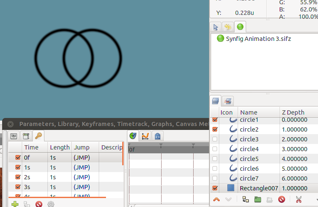Enable the circle3 layer checkbox
The image size is (318, 207).
click(215, 139)
